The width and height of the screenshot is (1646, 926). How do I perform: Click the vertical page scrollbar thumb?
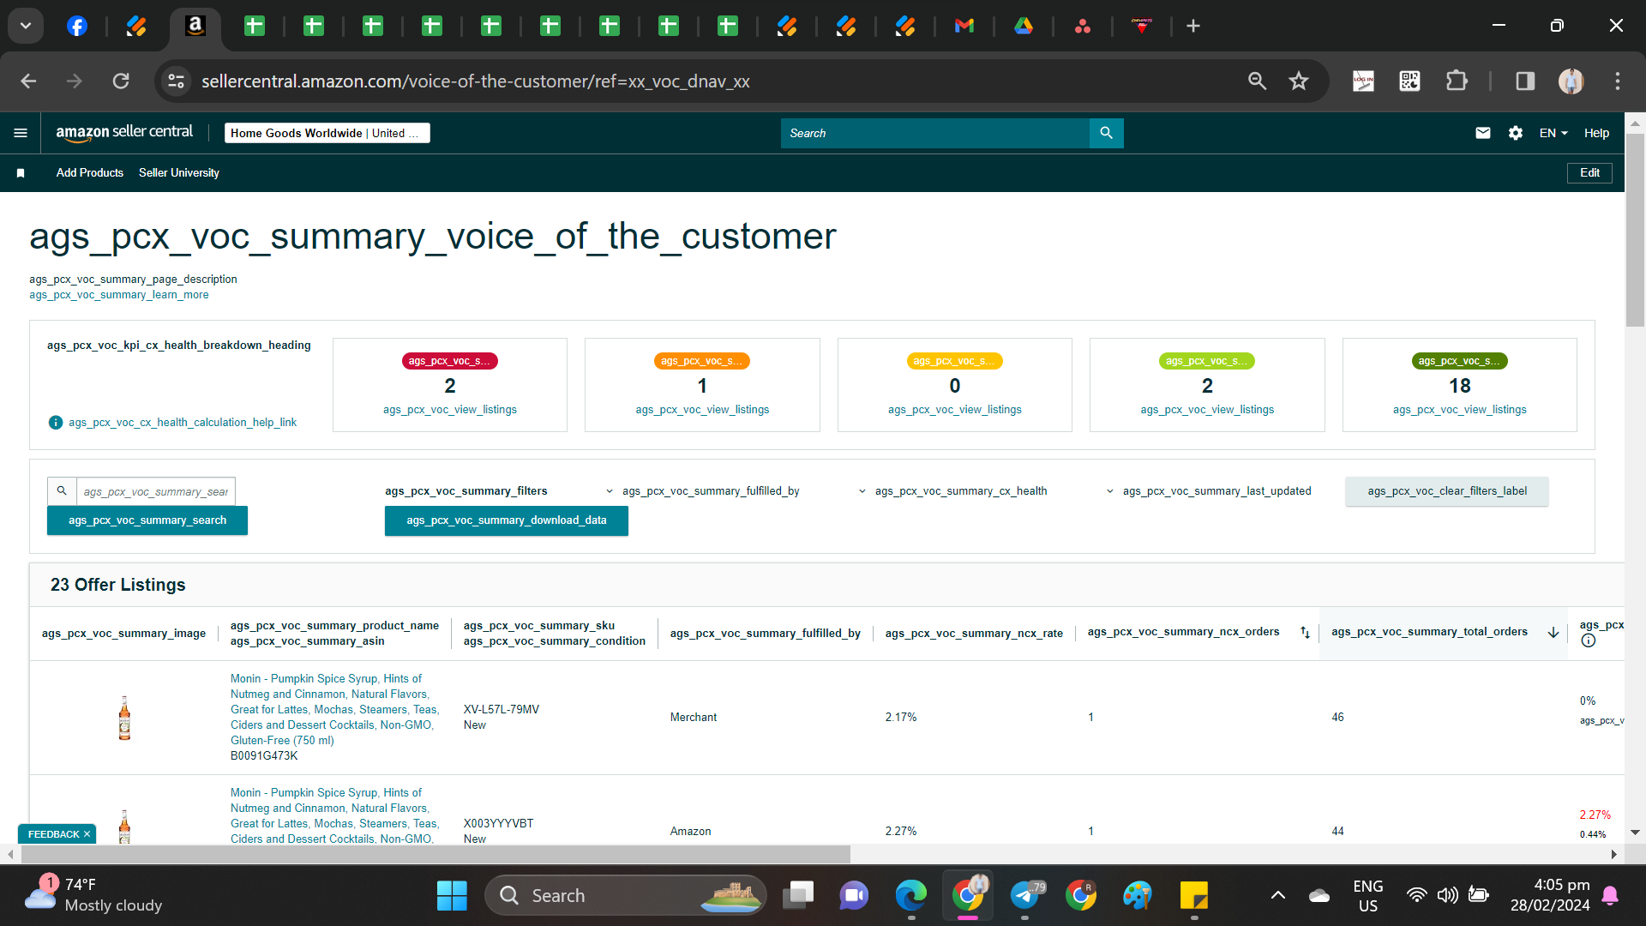1635,230
